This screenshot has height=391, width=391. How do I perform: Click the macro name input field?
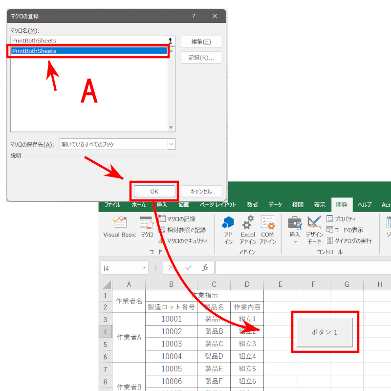(x=88, y=41)
